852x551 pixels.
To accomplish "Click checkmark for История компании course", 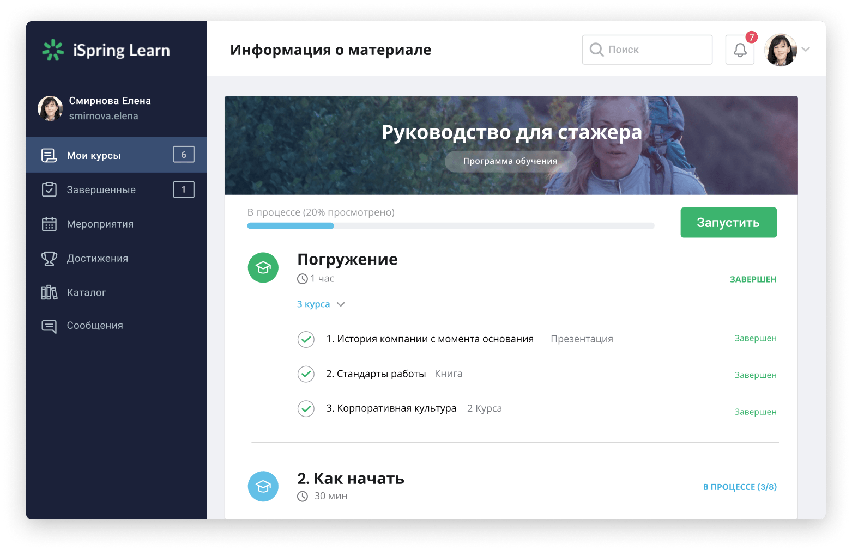I will (x=306, y=339).
